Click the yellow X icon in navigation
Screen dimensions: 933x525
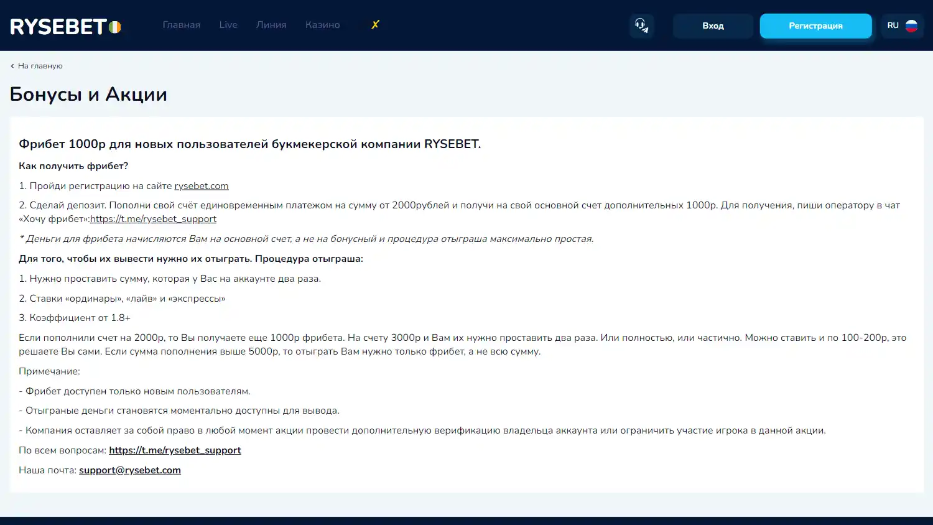(375, 24)
